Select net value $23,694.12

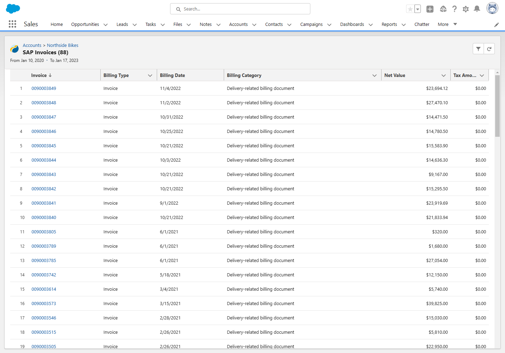[x=437, y=89]
